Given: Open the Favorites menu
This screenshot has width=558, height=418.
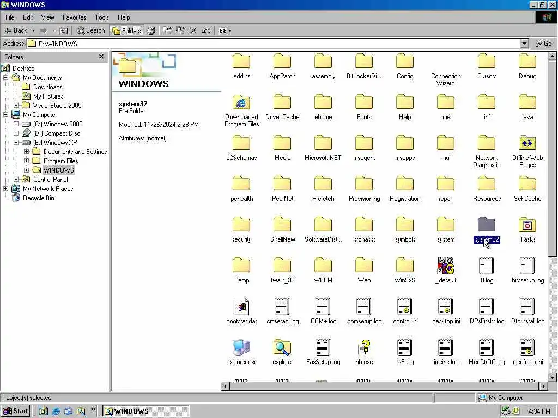Looking at the screenshot, I should 74,17.
